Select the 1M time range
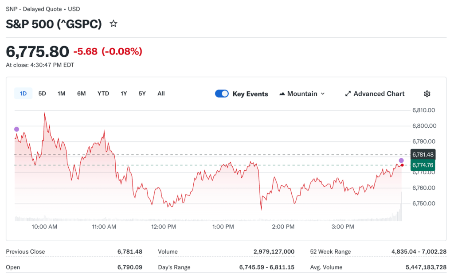This screenshot has width=454, height=278. tap(61, 94)
